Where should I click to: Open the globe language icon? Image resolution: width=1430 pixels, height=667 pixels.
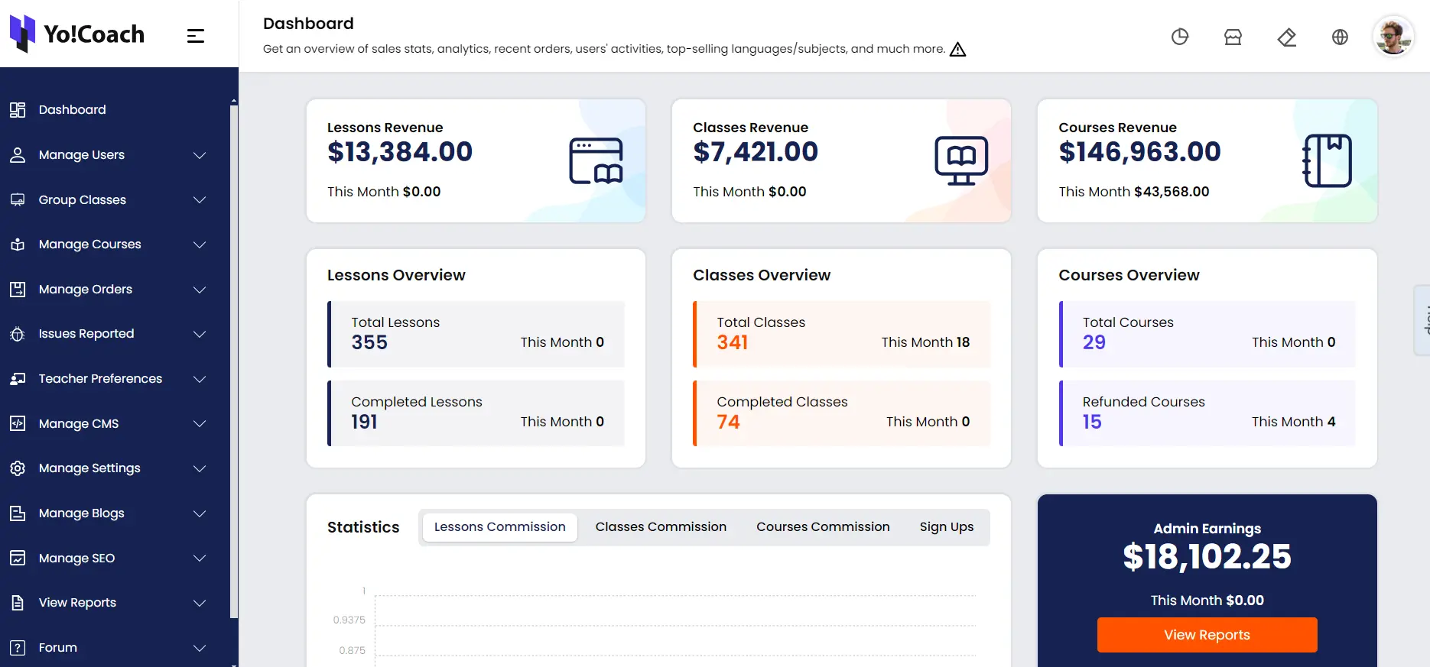pyautogui.click(x=1340, y=37)
